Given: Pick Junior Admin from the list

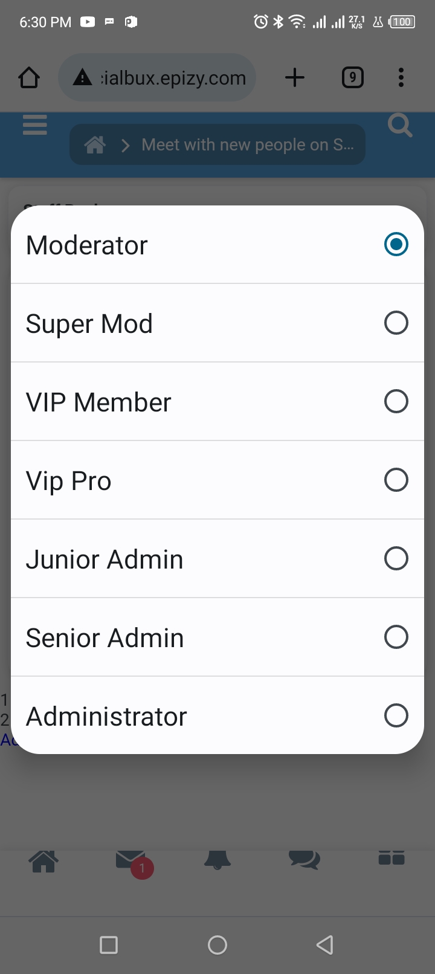Looking at the screenshot, I should click(x=396, y=559).
